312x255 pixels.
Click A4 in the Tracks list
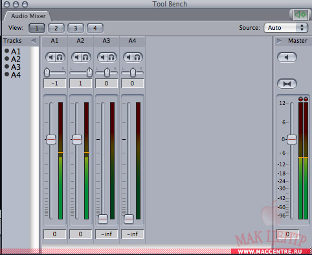coord(16,75)
